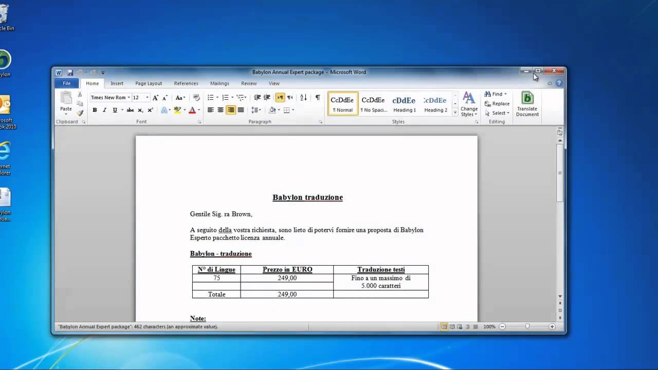This screenshot has height=370, width=658.
Task: Click the Replace button
Action: click(x=497, y=103)
